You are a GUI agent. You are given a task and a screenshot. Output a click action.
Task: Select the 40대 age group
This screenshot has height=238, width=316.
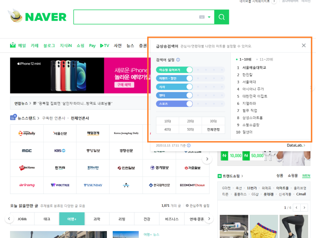click(x=168, y=129)
